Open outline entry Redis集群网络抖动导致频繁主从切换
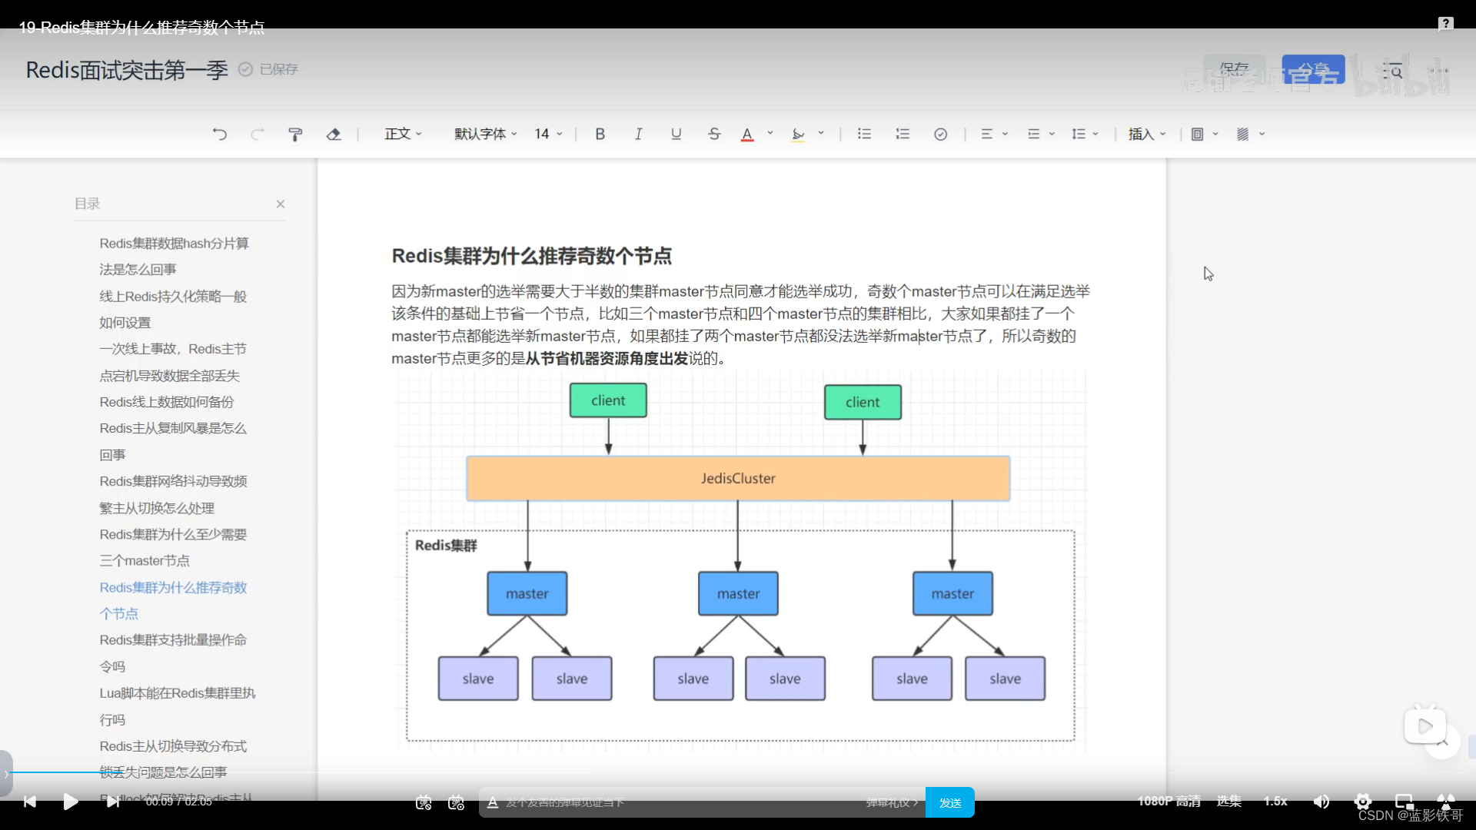The height and width of the screenshot is (830, 1476). click(x=173, y=495)
